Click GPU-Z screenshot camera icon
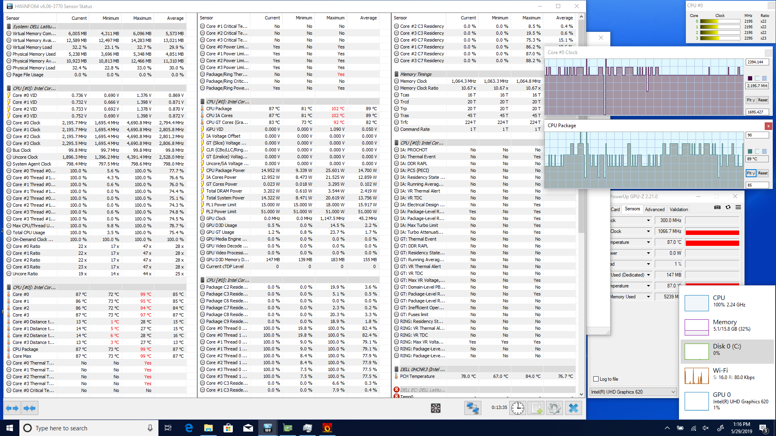Image resolution: width=776 pixels, height=436 pixels. [717, 207]
